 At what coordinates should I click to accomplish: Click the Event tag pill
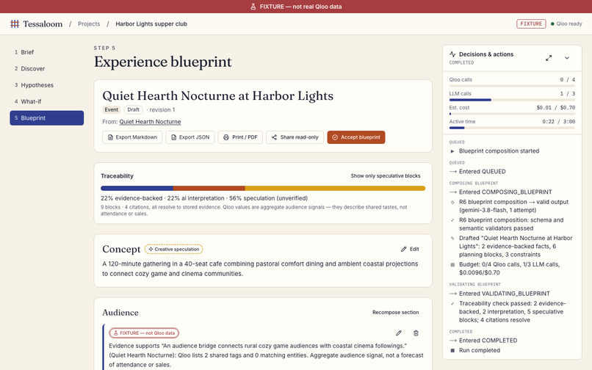click(x=112, y=110)
